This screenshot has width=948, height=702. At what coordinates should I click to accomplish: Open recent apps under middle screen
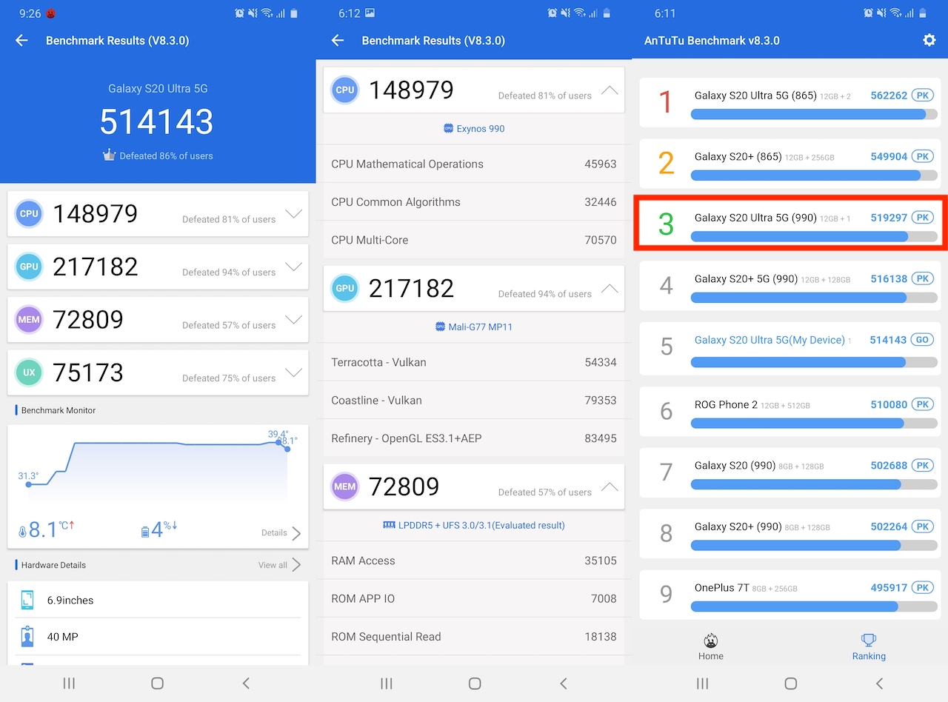click(385, 683)
